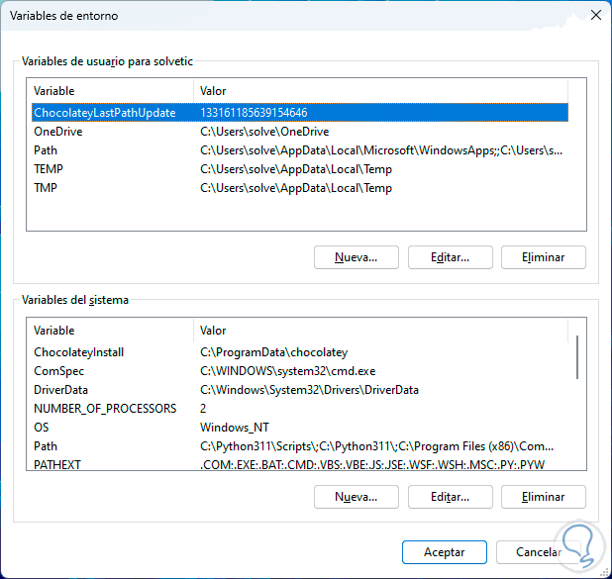Select the OneDrive user variable row
612x579 pixels.
(x=58, y=132)
